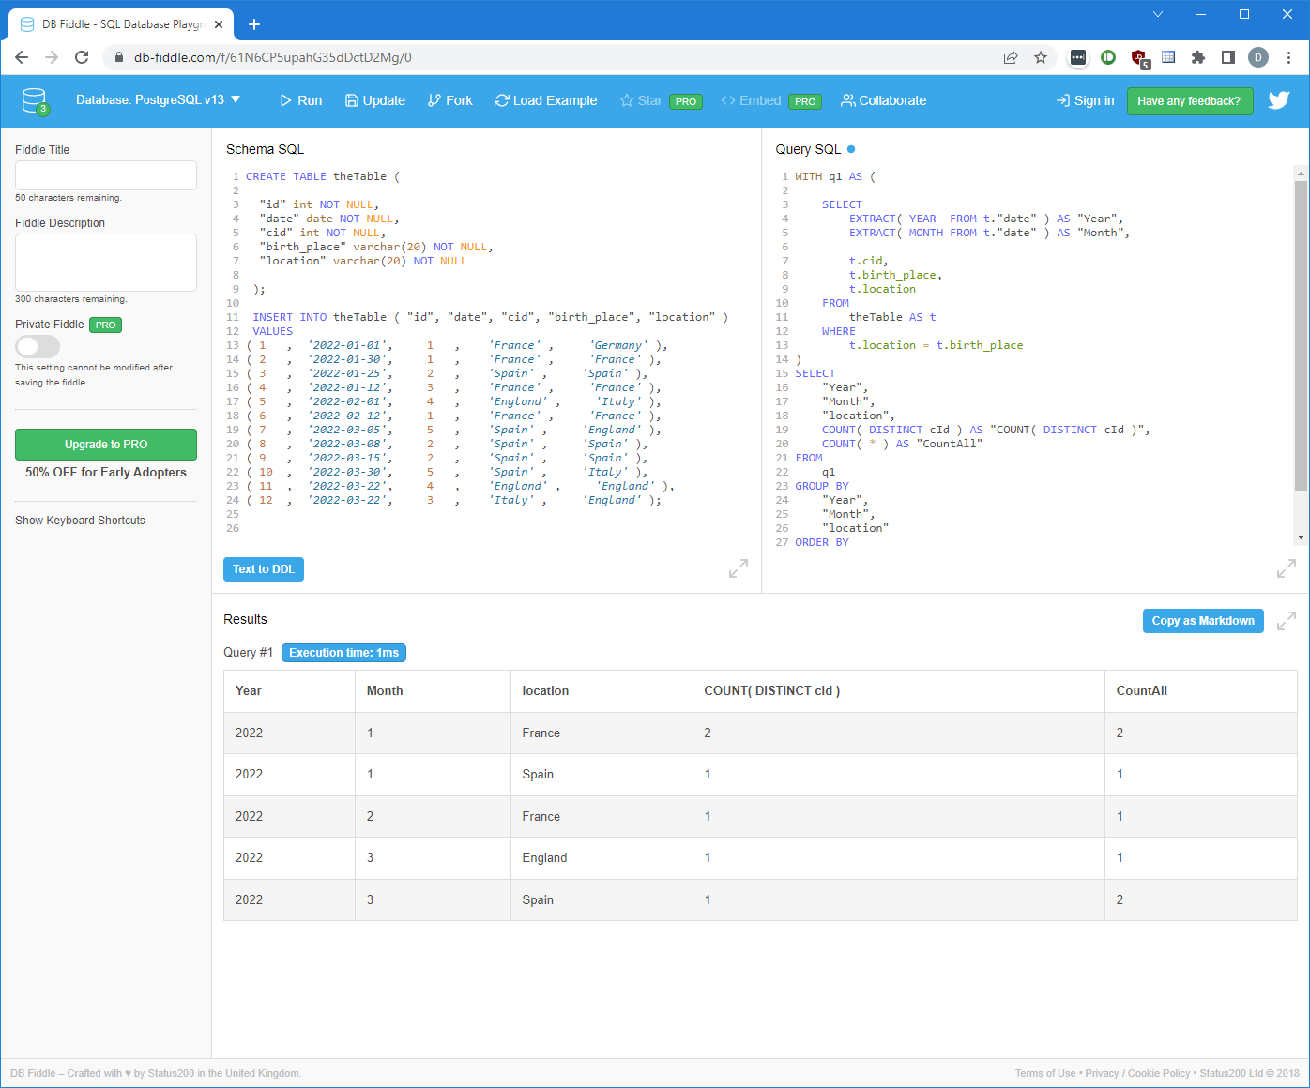Click the PRO badge next to Embed
The width and height of the screenshot is (1310, 1088).
(x=805, y=101)
